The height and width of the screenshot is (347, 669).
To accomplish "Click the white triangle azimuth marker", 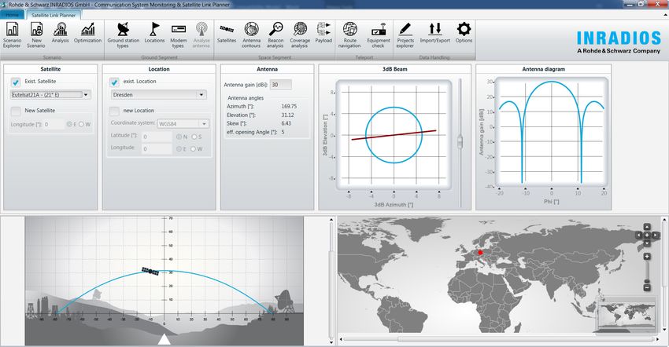I will tap(164, 339).
